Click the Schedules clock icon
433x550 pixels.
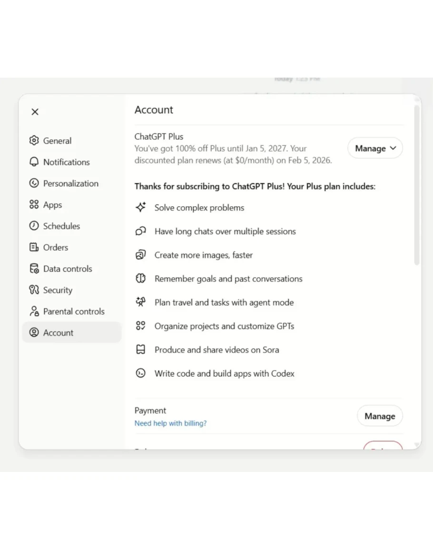point(34,226)
